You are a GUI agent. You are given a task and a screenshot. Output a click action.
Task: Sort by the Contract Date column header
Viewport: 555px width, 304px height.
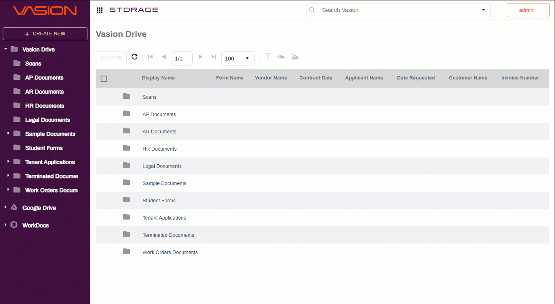click(316, 78)
